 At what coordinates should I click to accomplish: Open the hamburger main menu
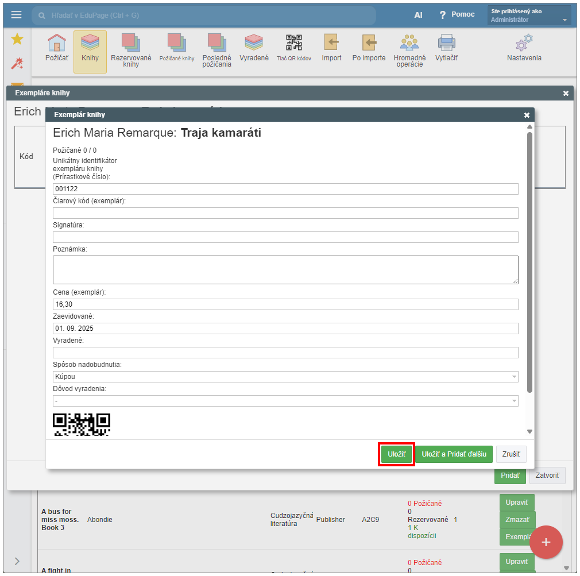(x=16, y=15)
